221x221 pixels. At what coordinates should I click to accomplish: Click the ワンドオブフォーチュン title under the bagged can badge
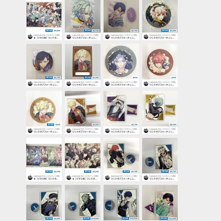[x=46, y=85]
